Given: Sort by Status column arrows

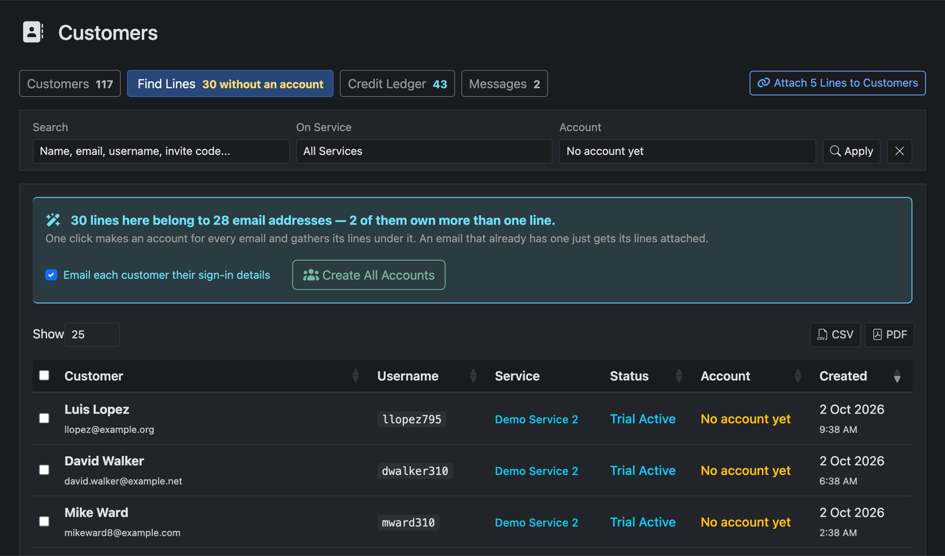Looking at the screenshot, I should [679, 375].
